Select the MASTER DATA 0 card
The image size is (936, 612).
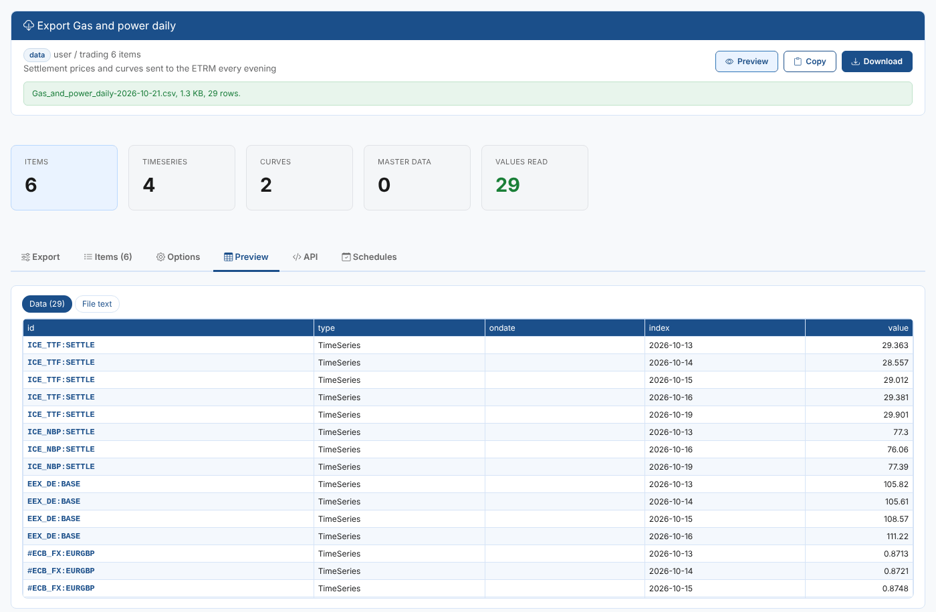(417, 178)
